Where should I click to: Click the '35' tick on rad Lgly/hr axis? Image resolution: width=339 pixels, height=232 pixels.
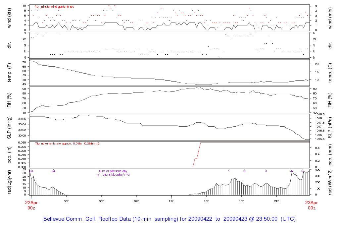click(x=24, y=169)
